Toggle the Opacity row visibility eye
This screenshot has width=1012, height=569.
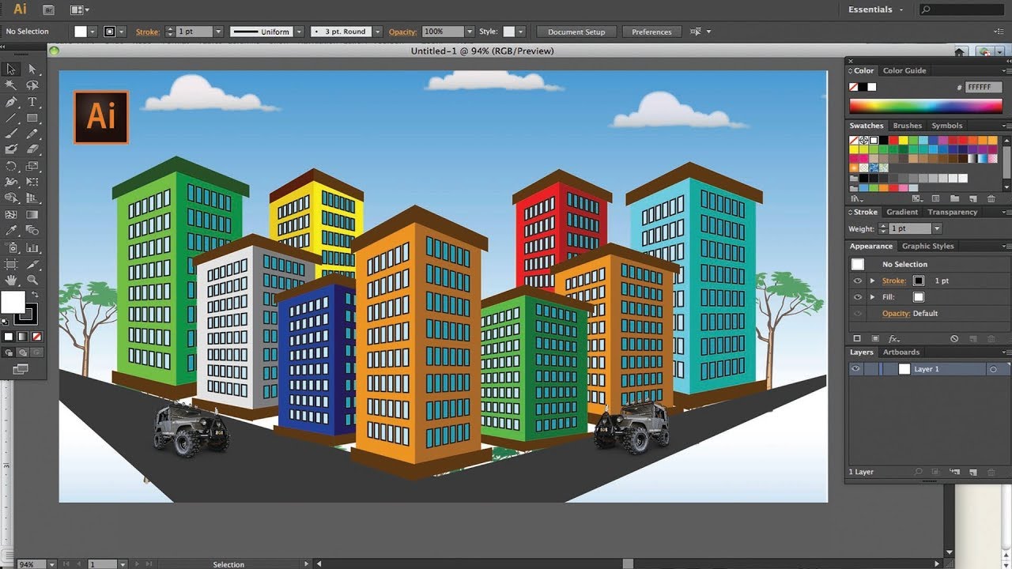858,314
